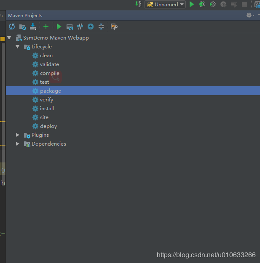Click the Stop square button
This screenshot has width=260, height=263.
point(244,4)
